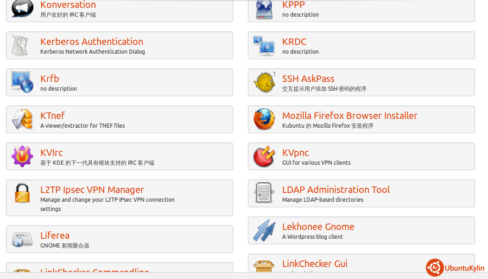Click the Mozilla Firefox logo icon

coord(264,119)
